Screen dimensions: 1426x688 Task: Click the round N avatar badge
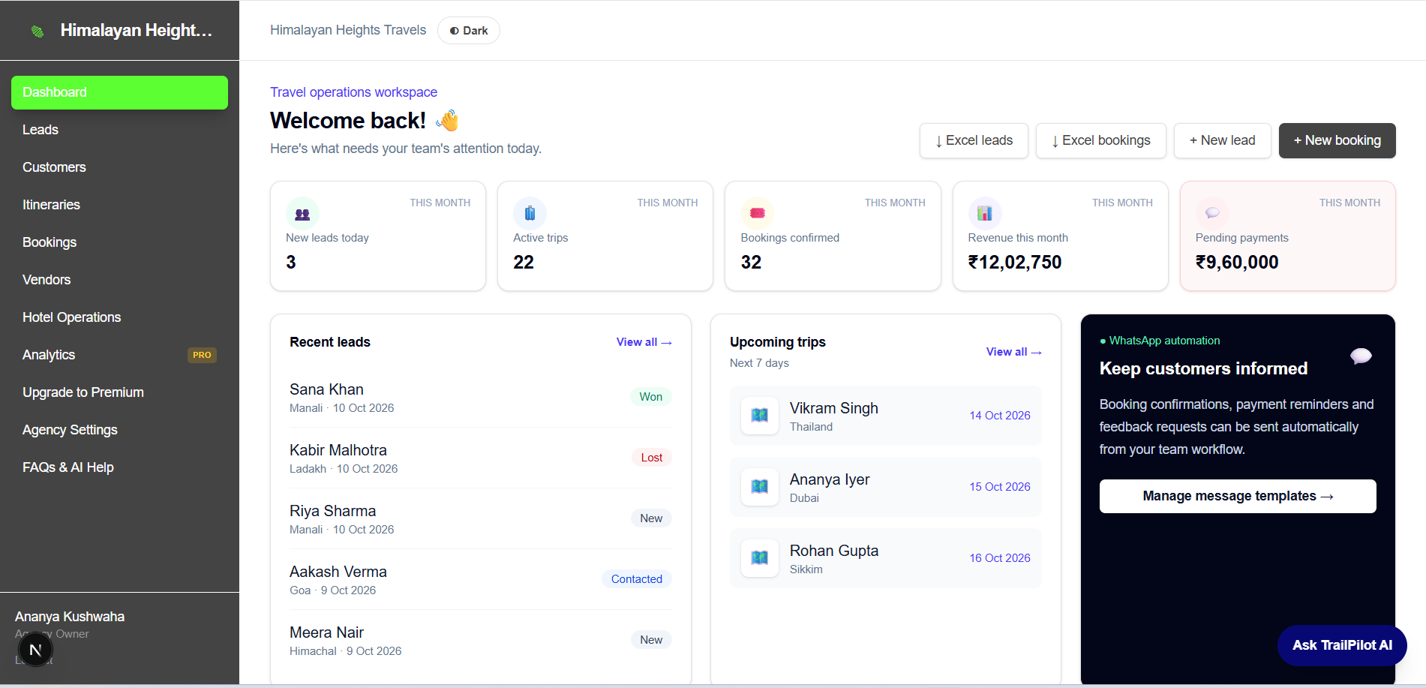[x=35, y=650]
